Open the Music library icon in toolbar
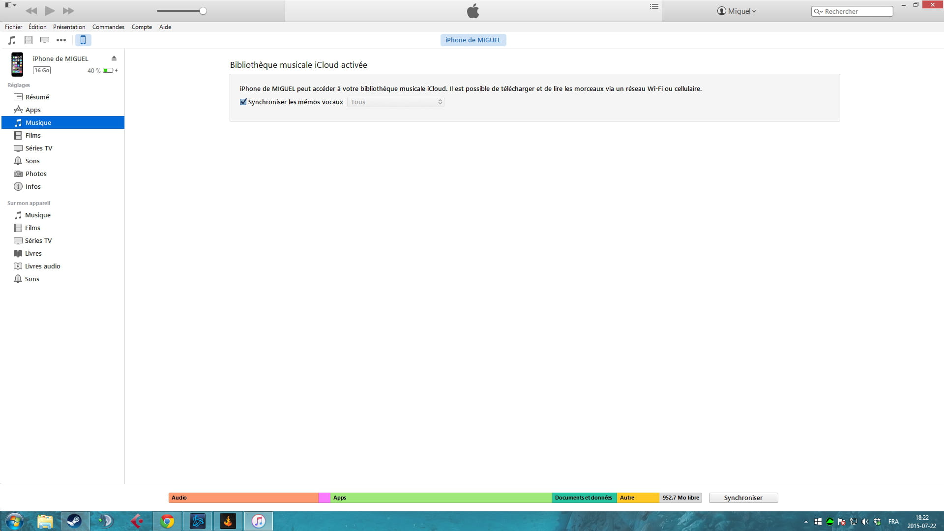Viewport: 944px width, 531px height. (x=12, y=40)
